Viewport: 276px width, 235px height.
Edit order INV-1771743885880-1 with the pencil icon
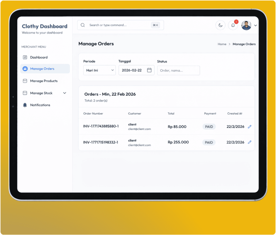coord(250,126)
